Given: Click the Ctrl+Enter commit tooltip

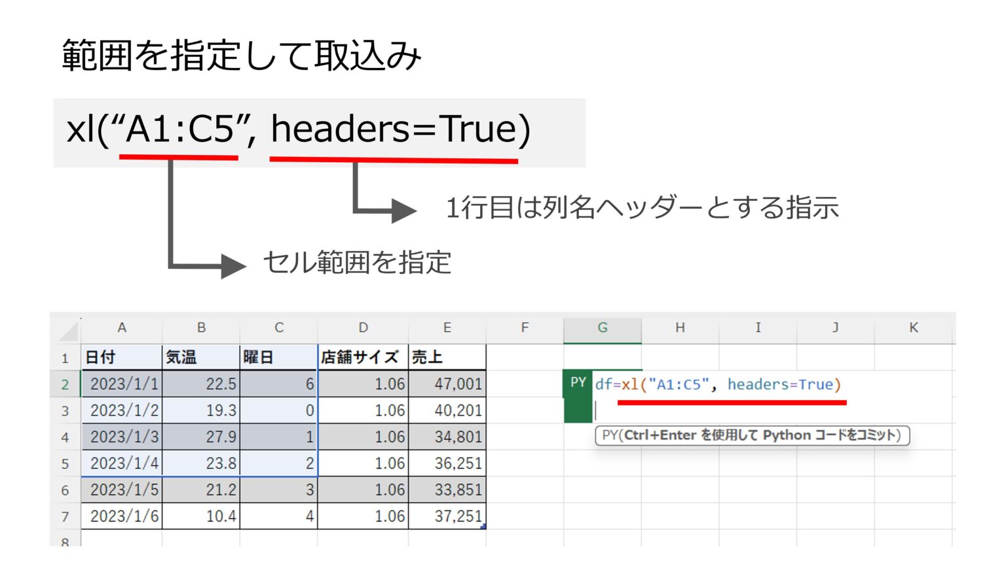Looking at the screenshot, I should click(752, 435).
